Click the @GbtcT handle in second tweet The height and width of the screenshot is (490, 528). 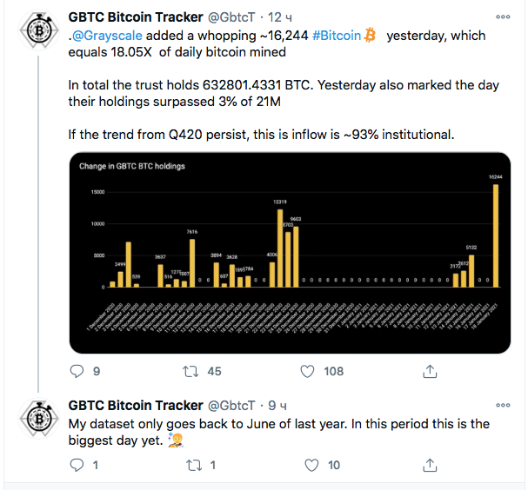231,406
